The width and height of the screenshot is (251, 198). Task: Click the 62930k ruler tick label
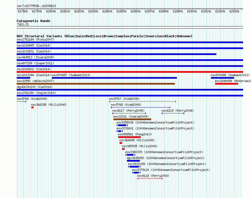click(234, 11)
